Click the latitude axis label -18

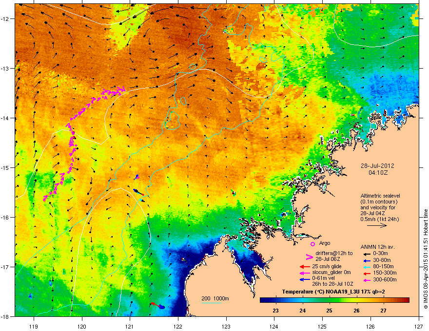click(x=5, y=316)
